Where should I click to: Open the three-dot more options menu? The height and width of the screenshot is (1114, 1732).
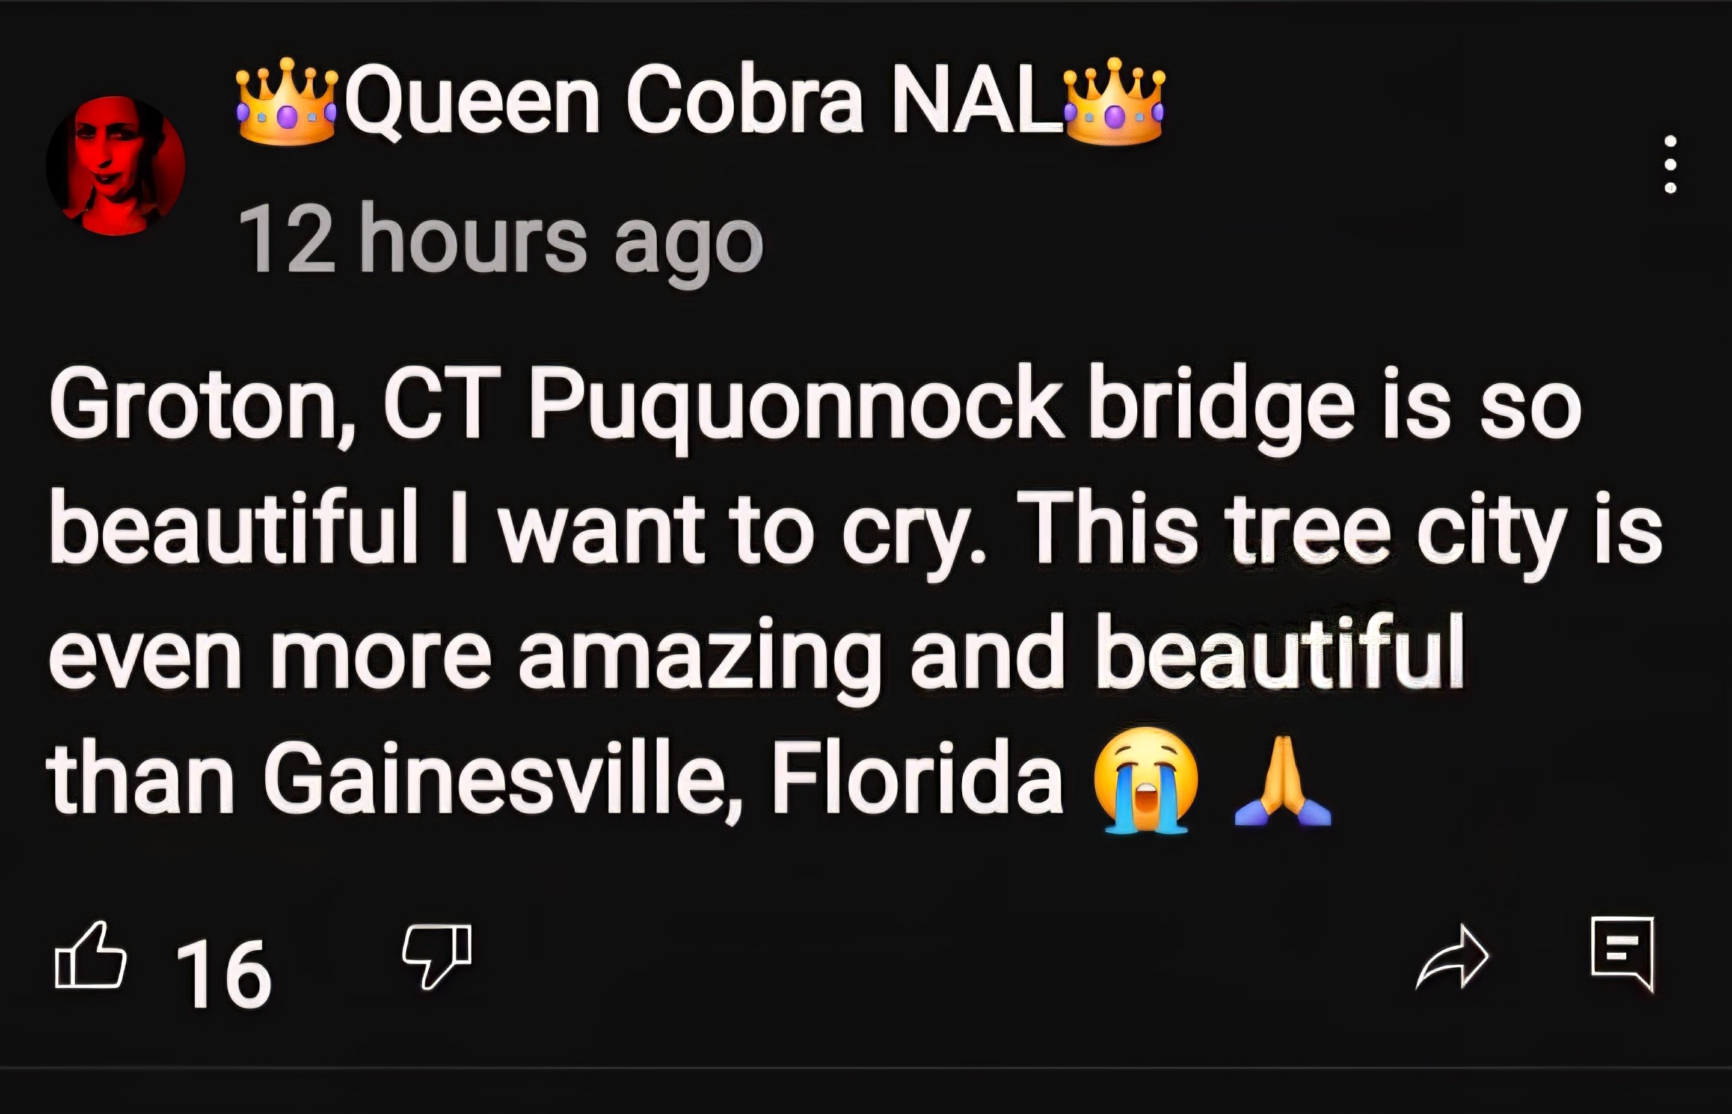tap(1671, 164)
